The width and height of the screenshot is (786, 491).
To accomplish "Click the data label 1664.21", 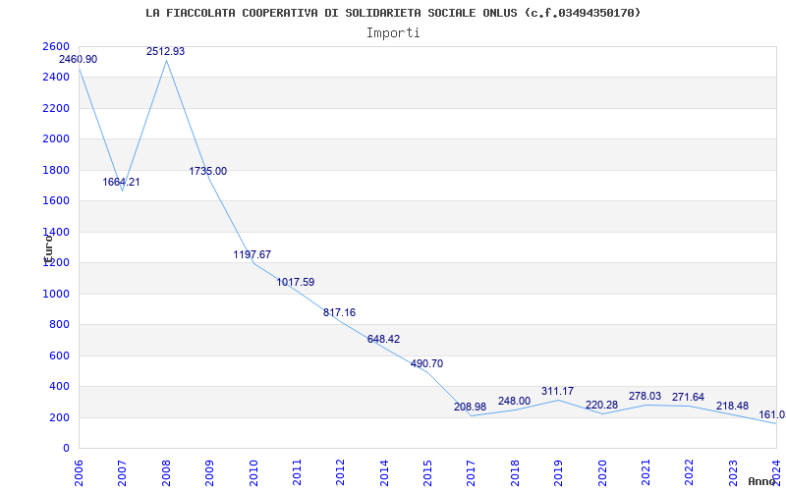I will point(121,183).
